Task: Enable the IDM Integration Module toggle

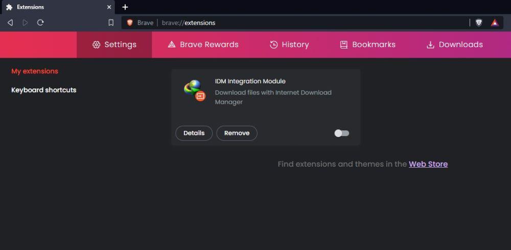Action: pyautogui.click(x=341, y=133)
